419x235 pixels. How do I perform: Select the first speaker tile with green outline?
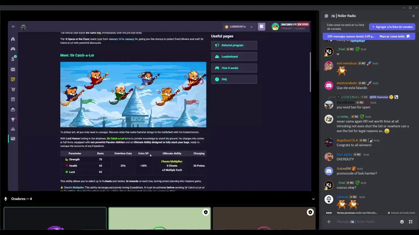[55, 218]
